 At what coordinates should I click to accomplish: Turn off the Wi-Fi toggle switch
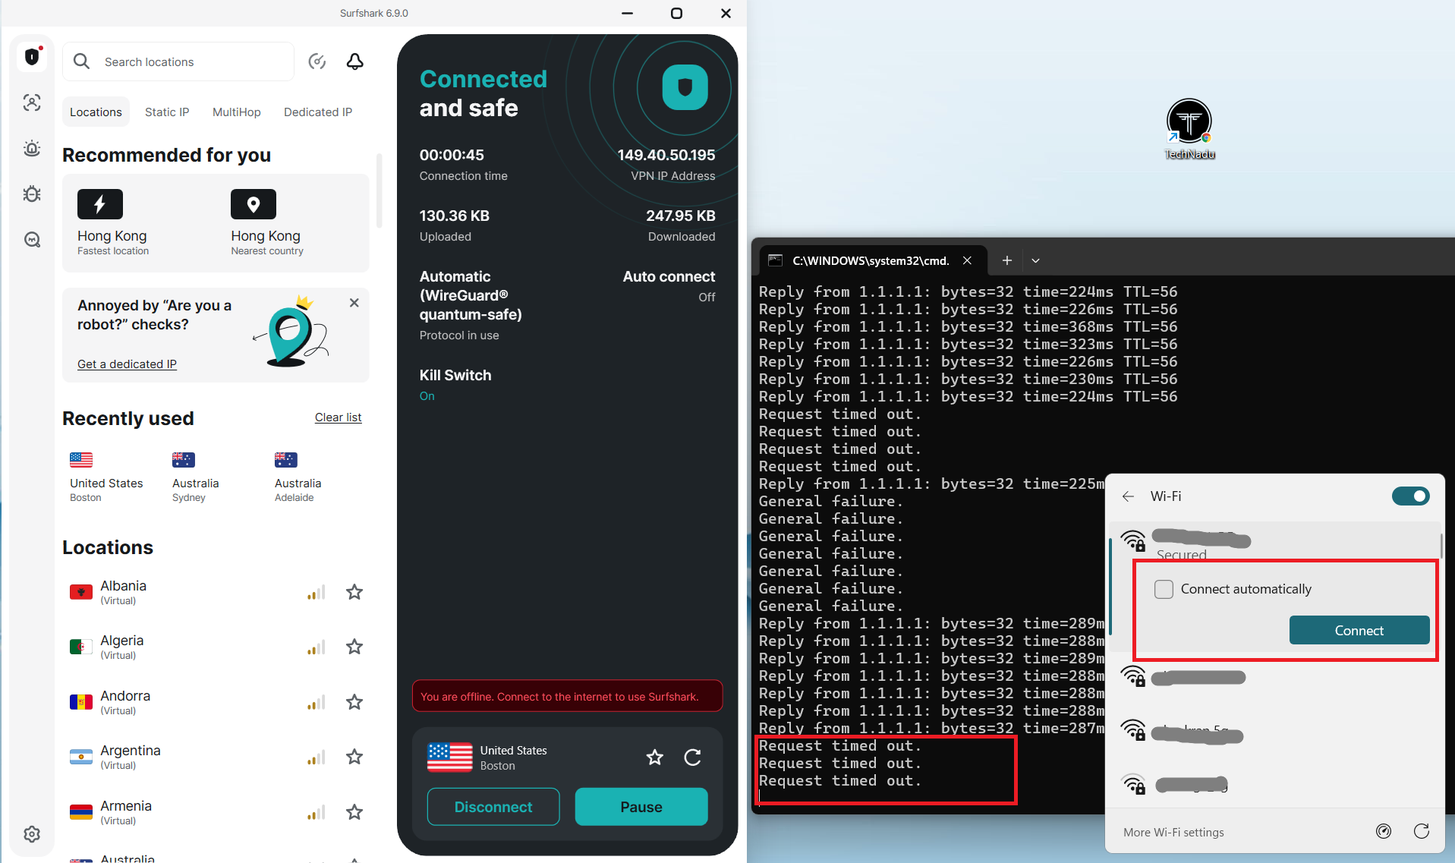pos(1410,496)
